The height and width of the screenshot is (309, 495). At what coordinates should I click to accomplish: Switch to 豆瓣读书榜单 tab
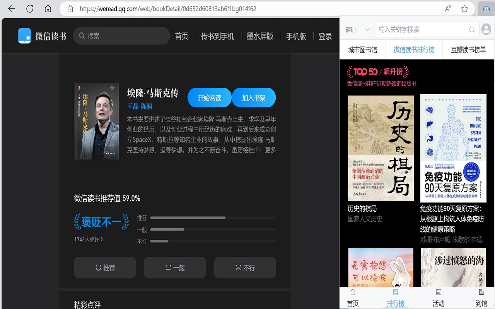pos(468,49)
